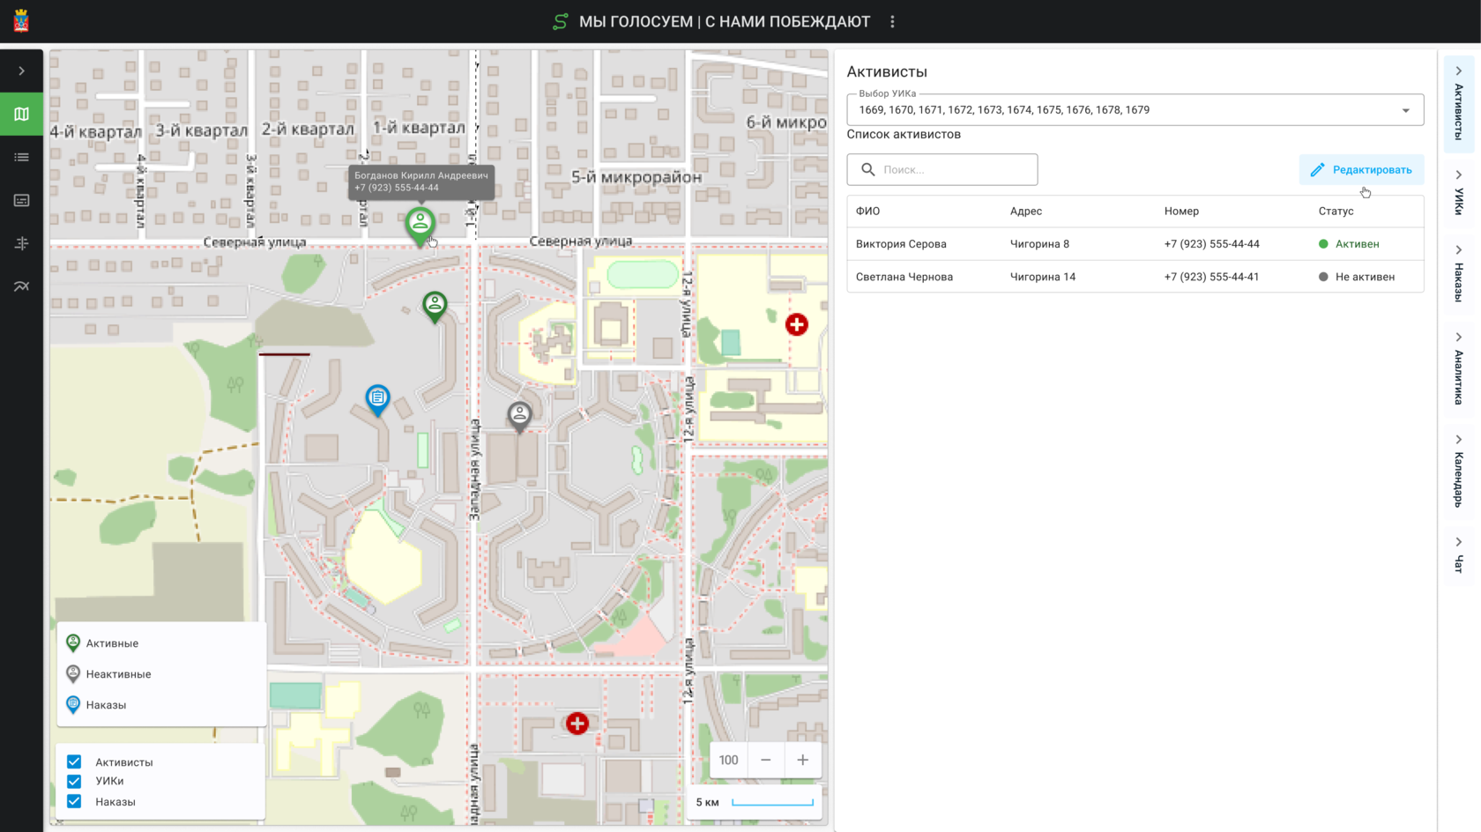
Task: Switch to the Аналитика side tab
Action: click(1459, 368)
